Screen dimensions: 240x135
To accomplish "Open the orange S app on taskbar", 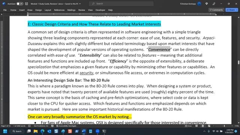I will pyautogui.click(x=70, y=131).
